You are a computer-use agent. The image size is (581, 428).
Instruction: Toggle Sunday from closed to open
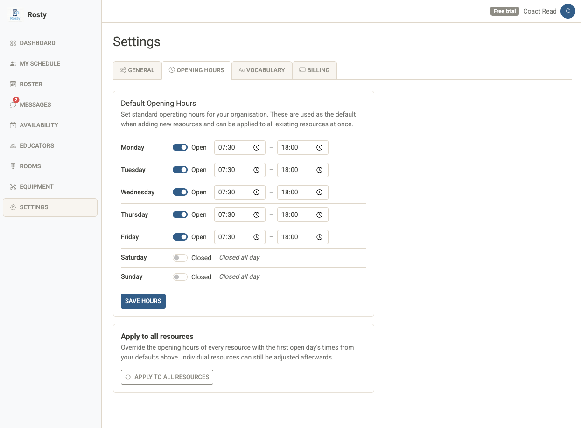[x=180, y=276]
